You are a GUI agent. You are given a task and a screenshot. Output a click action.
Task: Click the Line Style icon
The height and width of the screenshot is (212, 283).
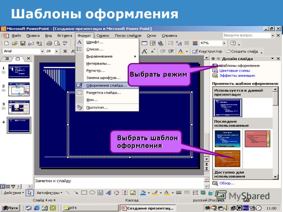179,193
